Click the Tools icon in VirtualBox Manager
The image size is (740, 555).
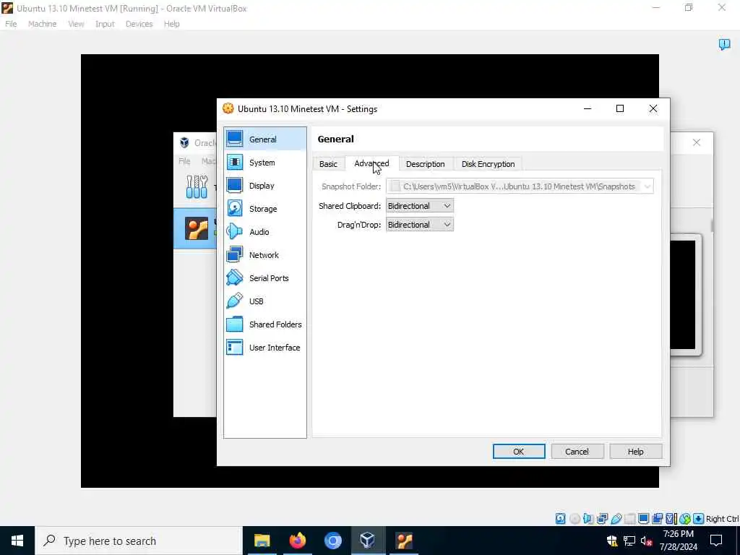click(x=197, y=187)
